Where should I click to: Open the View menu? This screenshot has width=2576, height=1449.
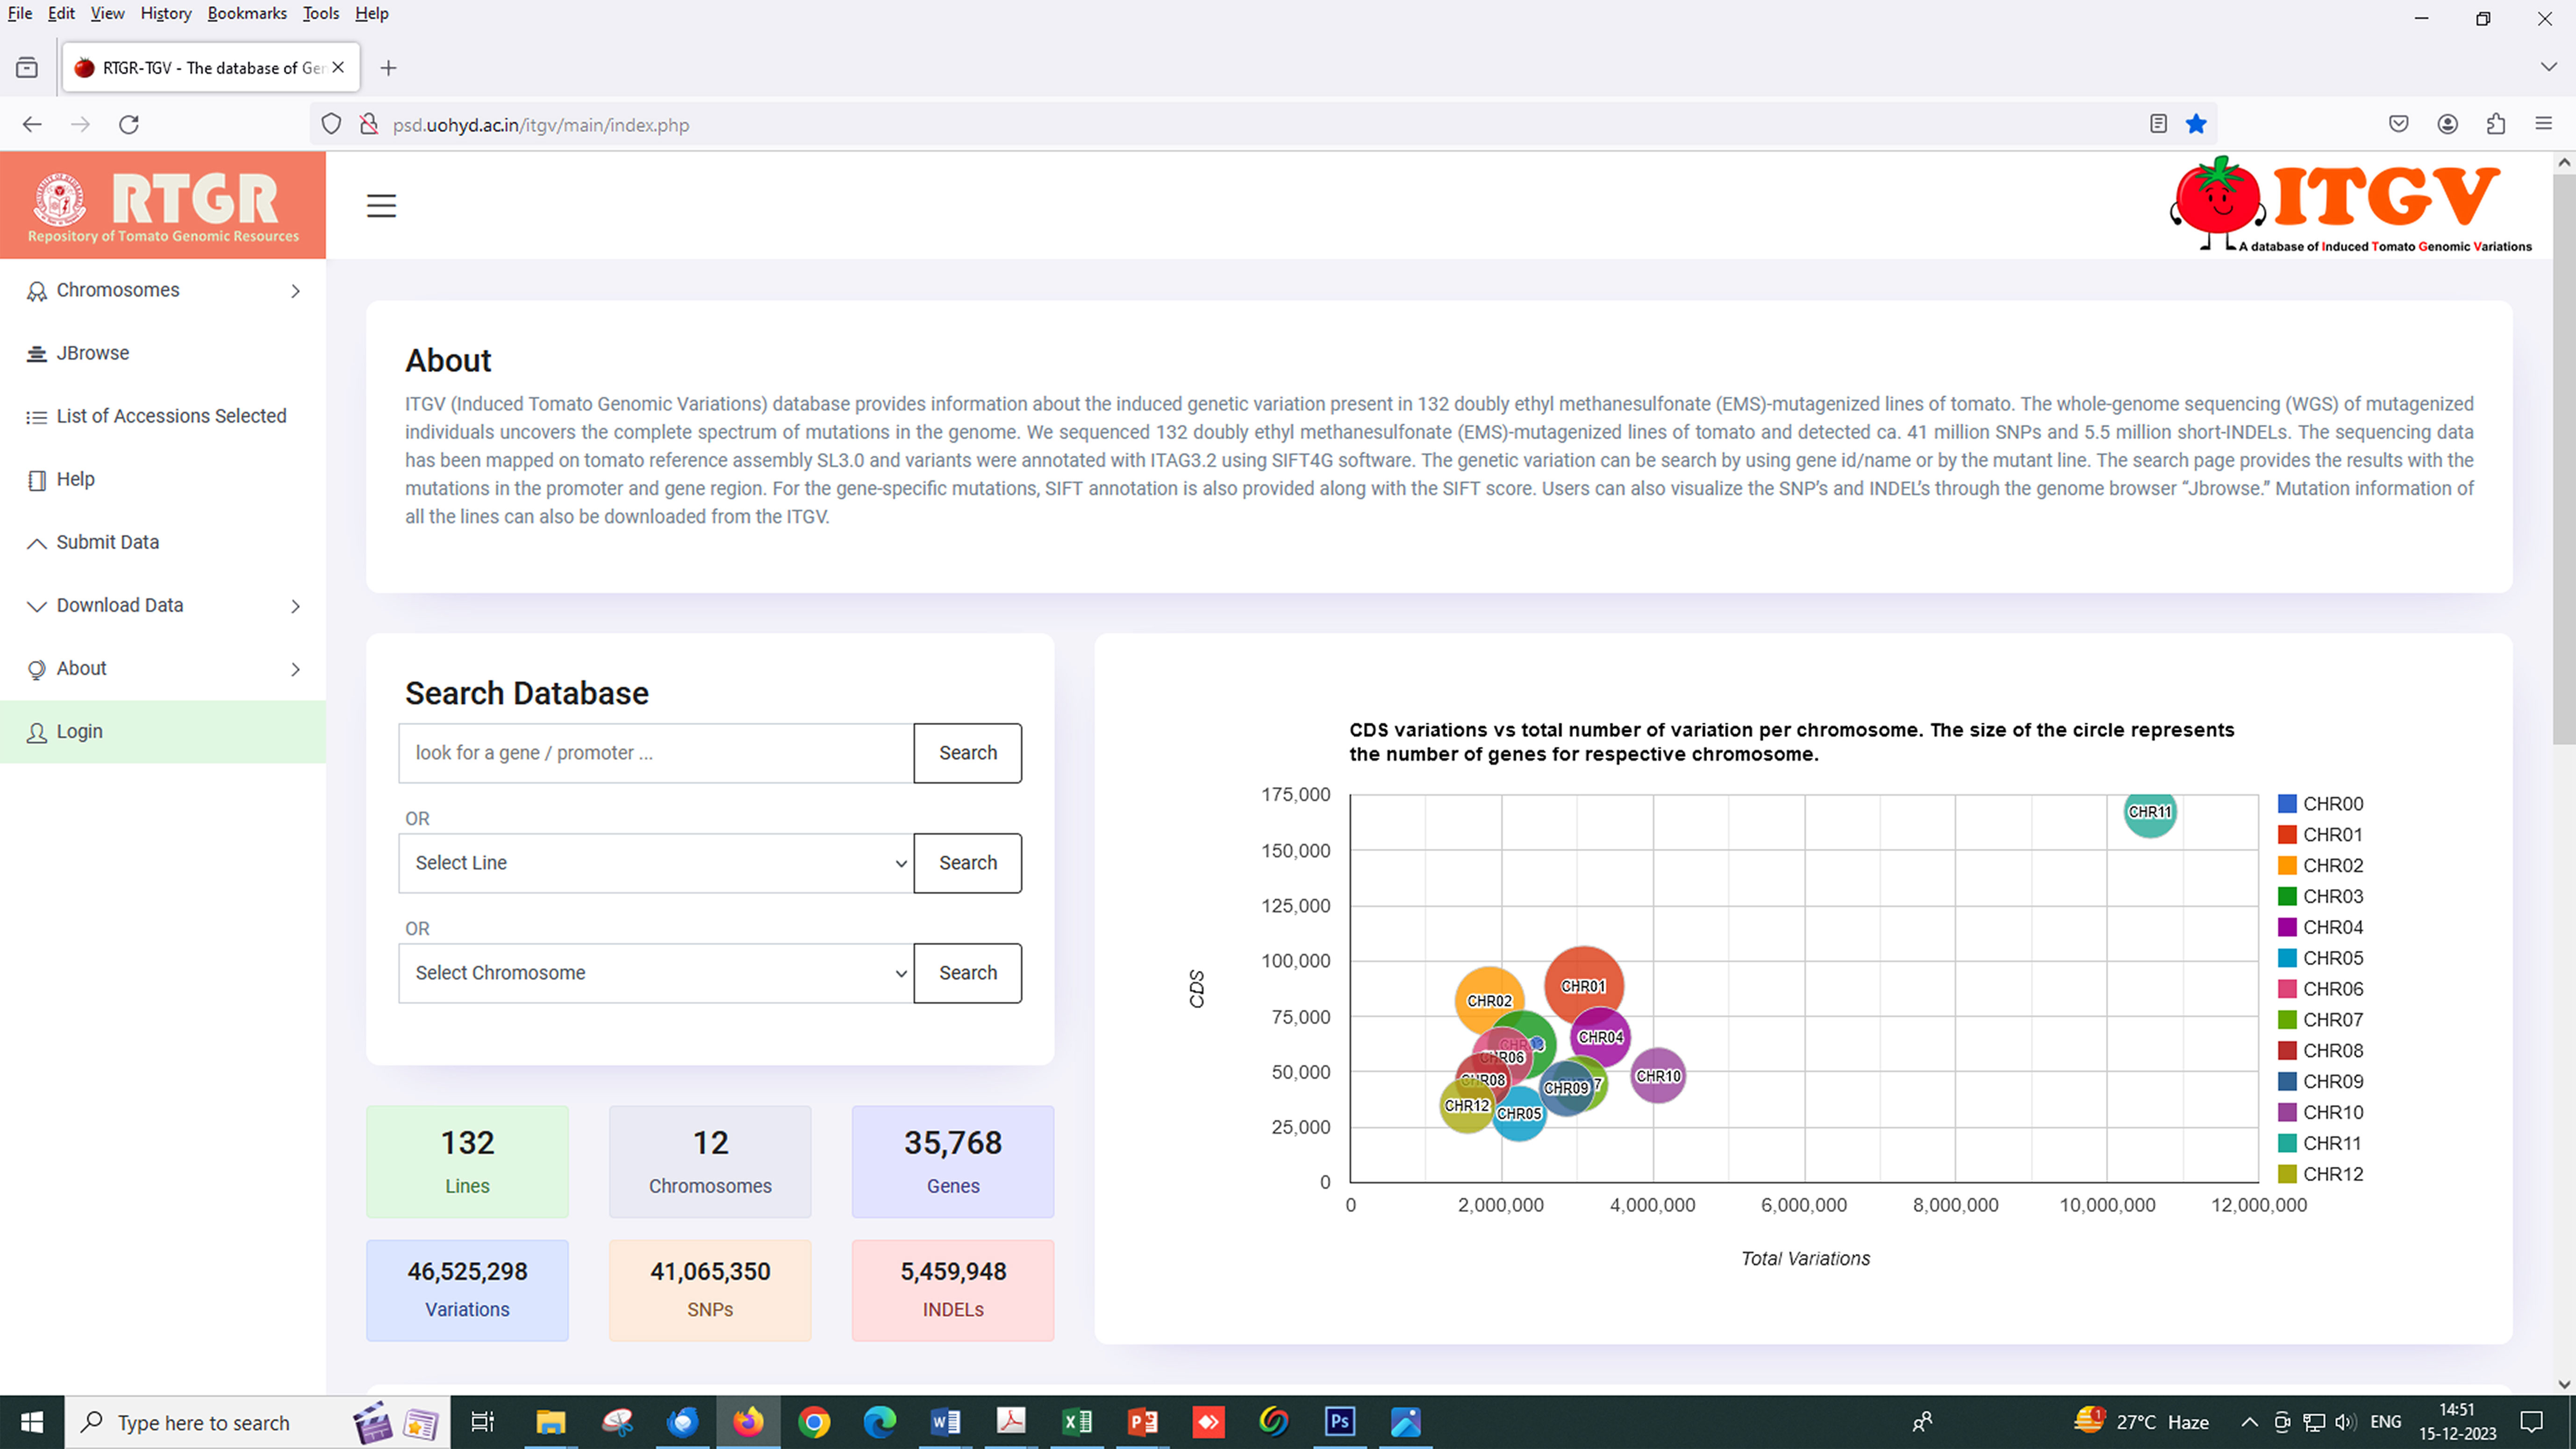(x=107, y=13)
